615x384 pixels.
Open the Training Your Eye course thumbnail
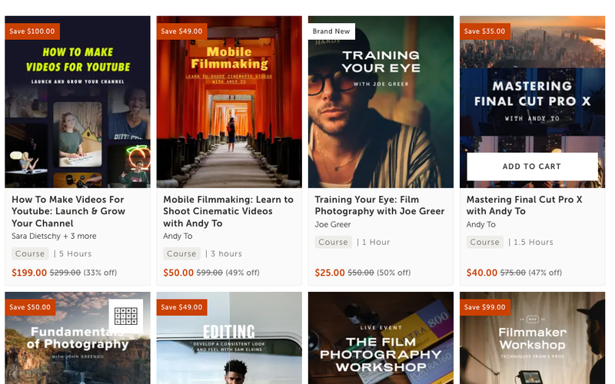381,102
